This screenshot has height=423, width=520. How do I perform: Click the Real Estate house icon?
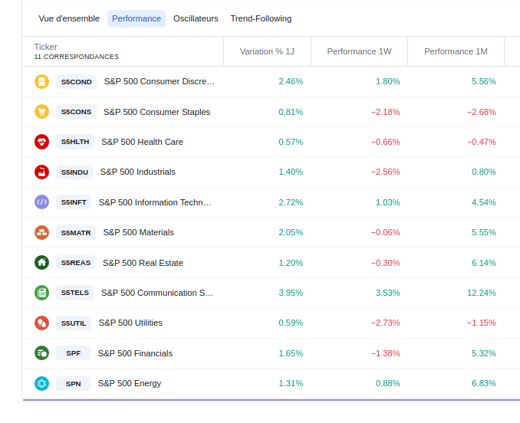click(x=41, y=263)
